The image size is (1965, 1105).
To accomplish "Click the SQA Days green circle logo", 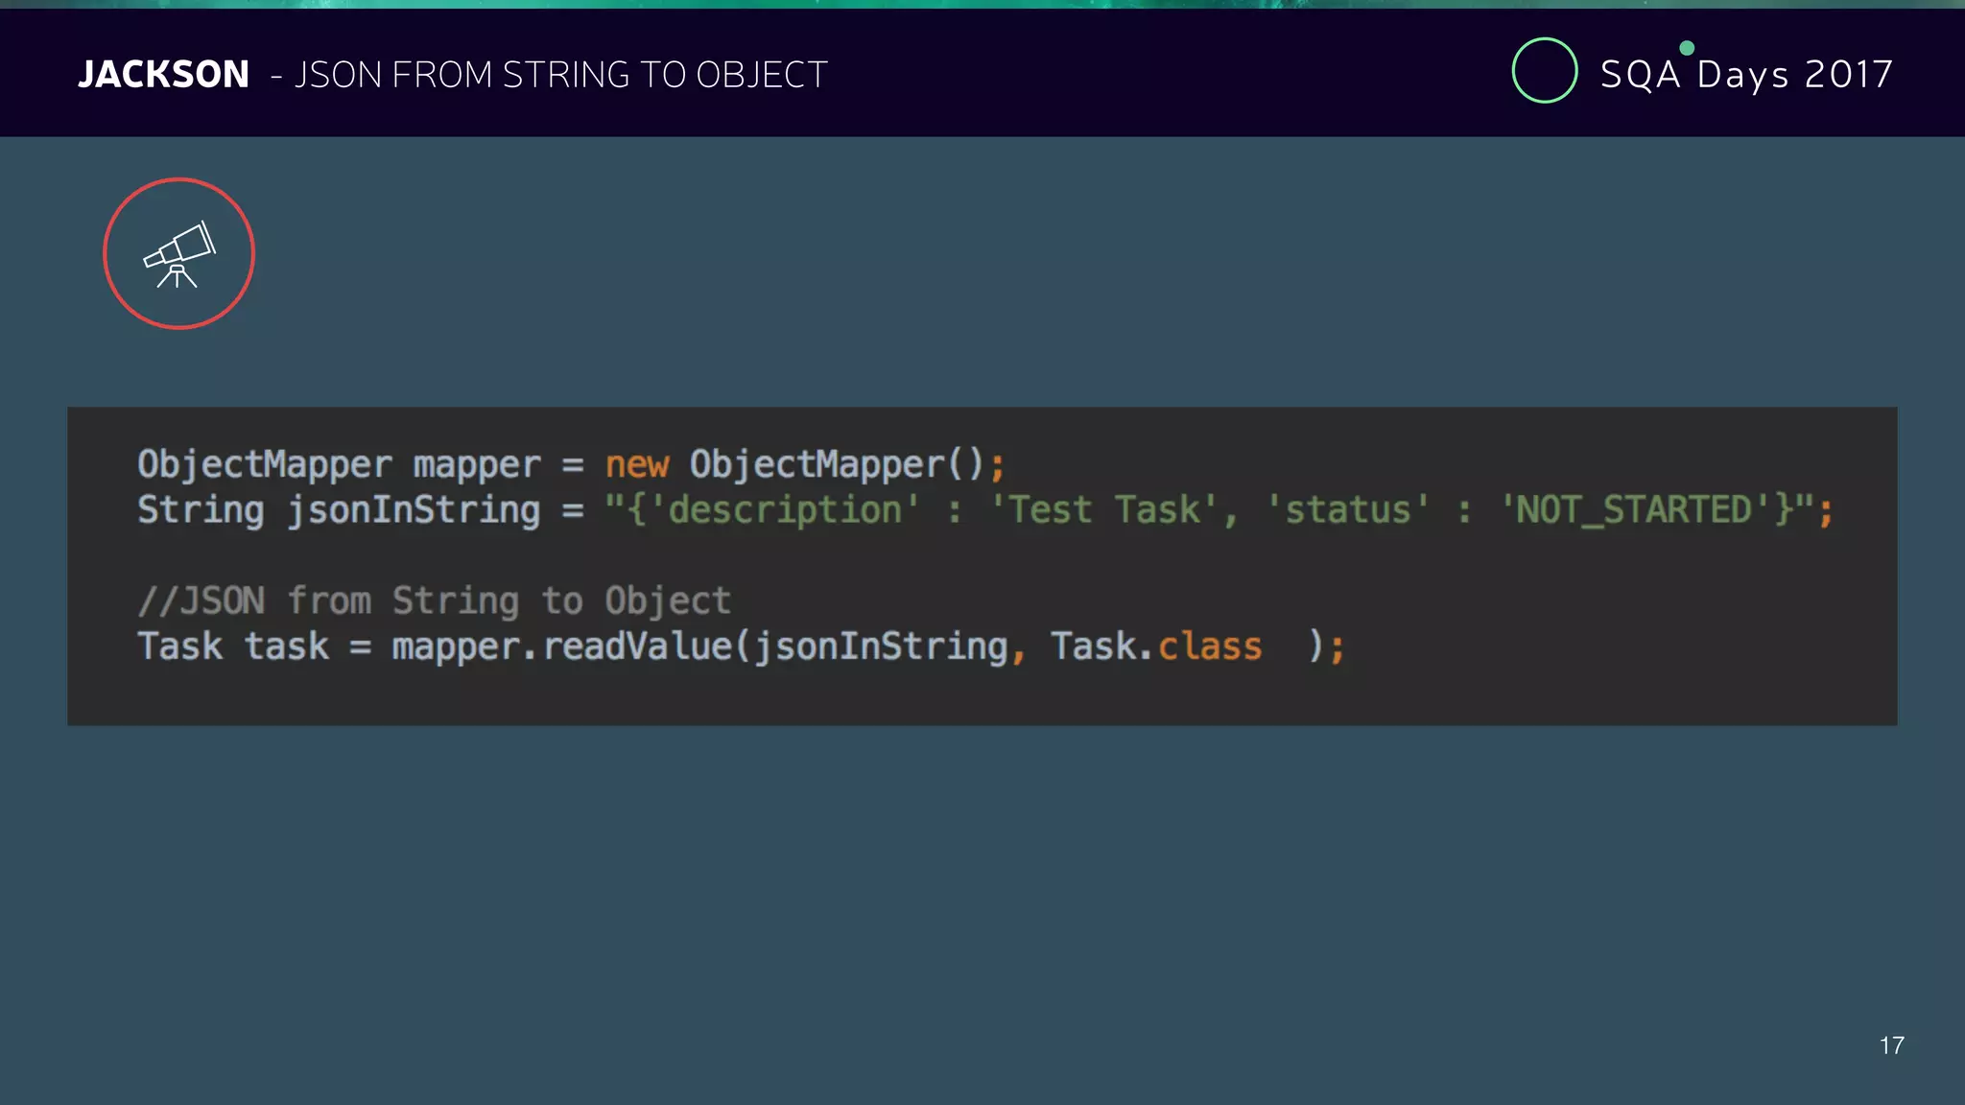I will click(x=1544, y=70).
